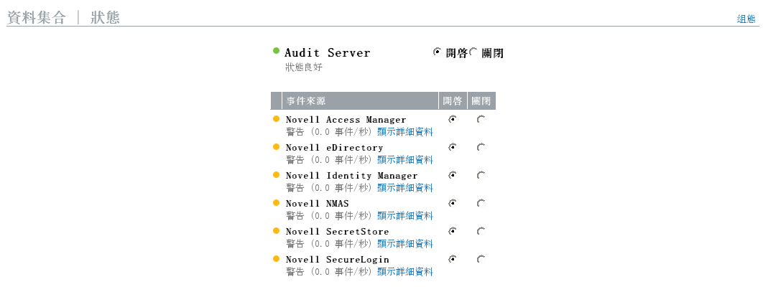This screenshot has width=763, height=292.
Task: Click Novell SecretStore yellow status dot
Action: click(x=277, y=231)
